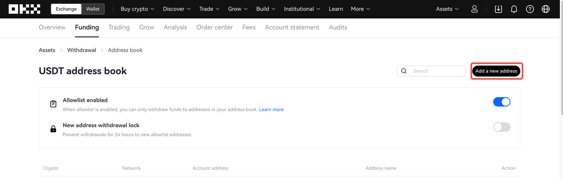
Task: Switch to the Wallet mode
Action: point(92,9)
